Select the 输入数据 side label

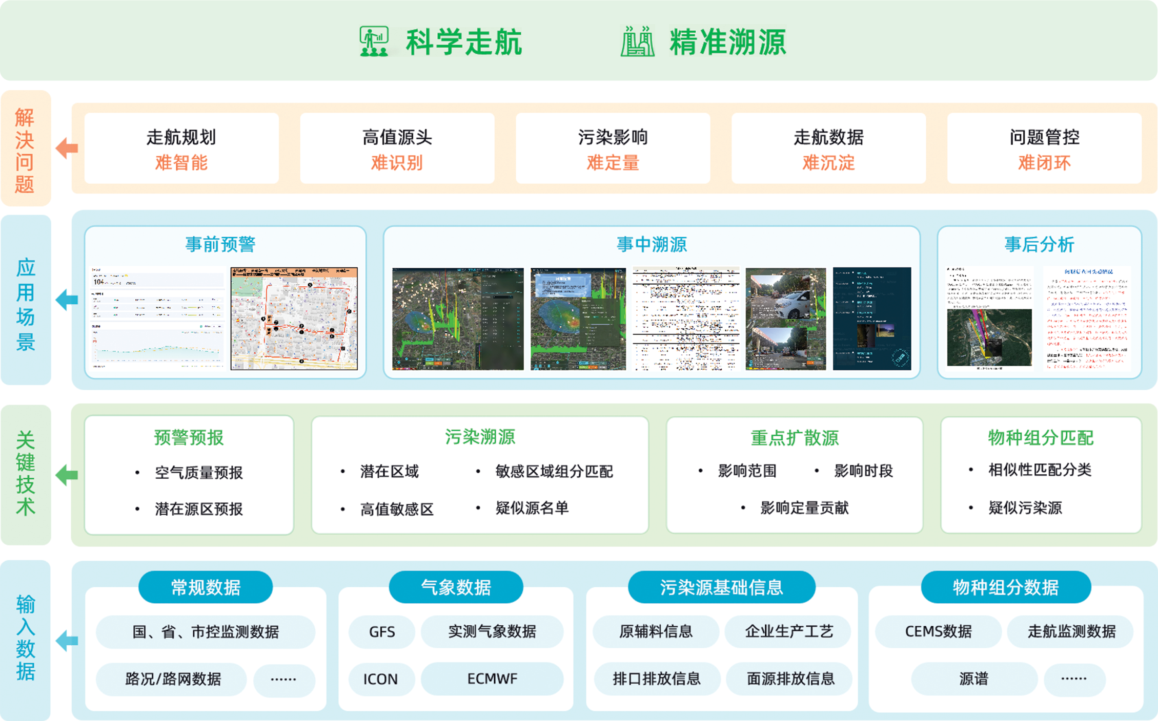pos(26,640)
